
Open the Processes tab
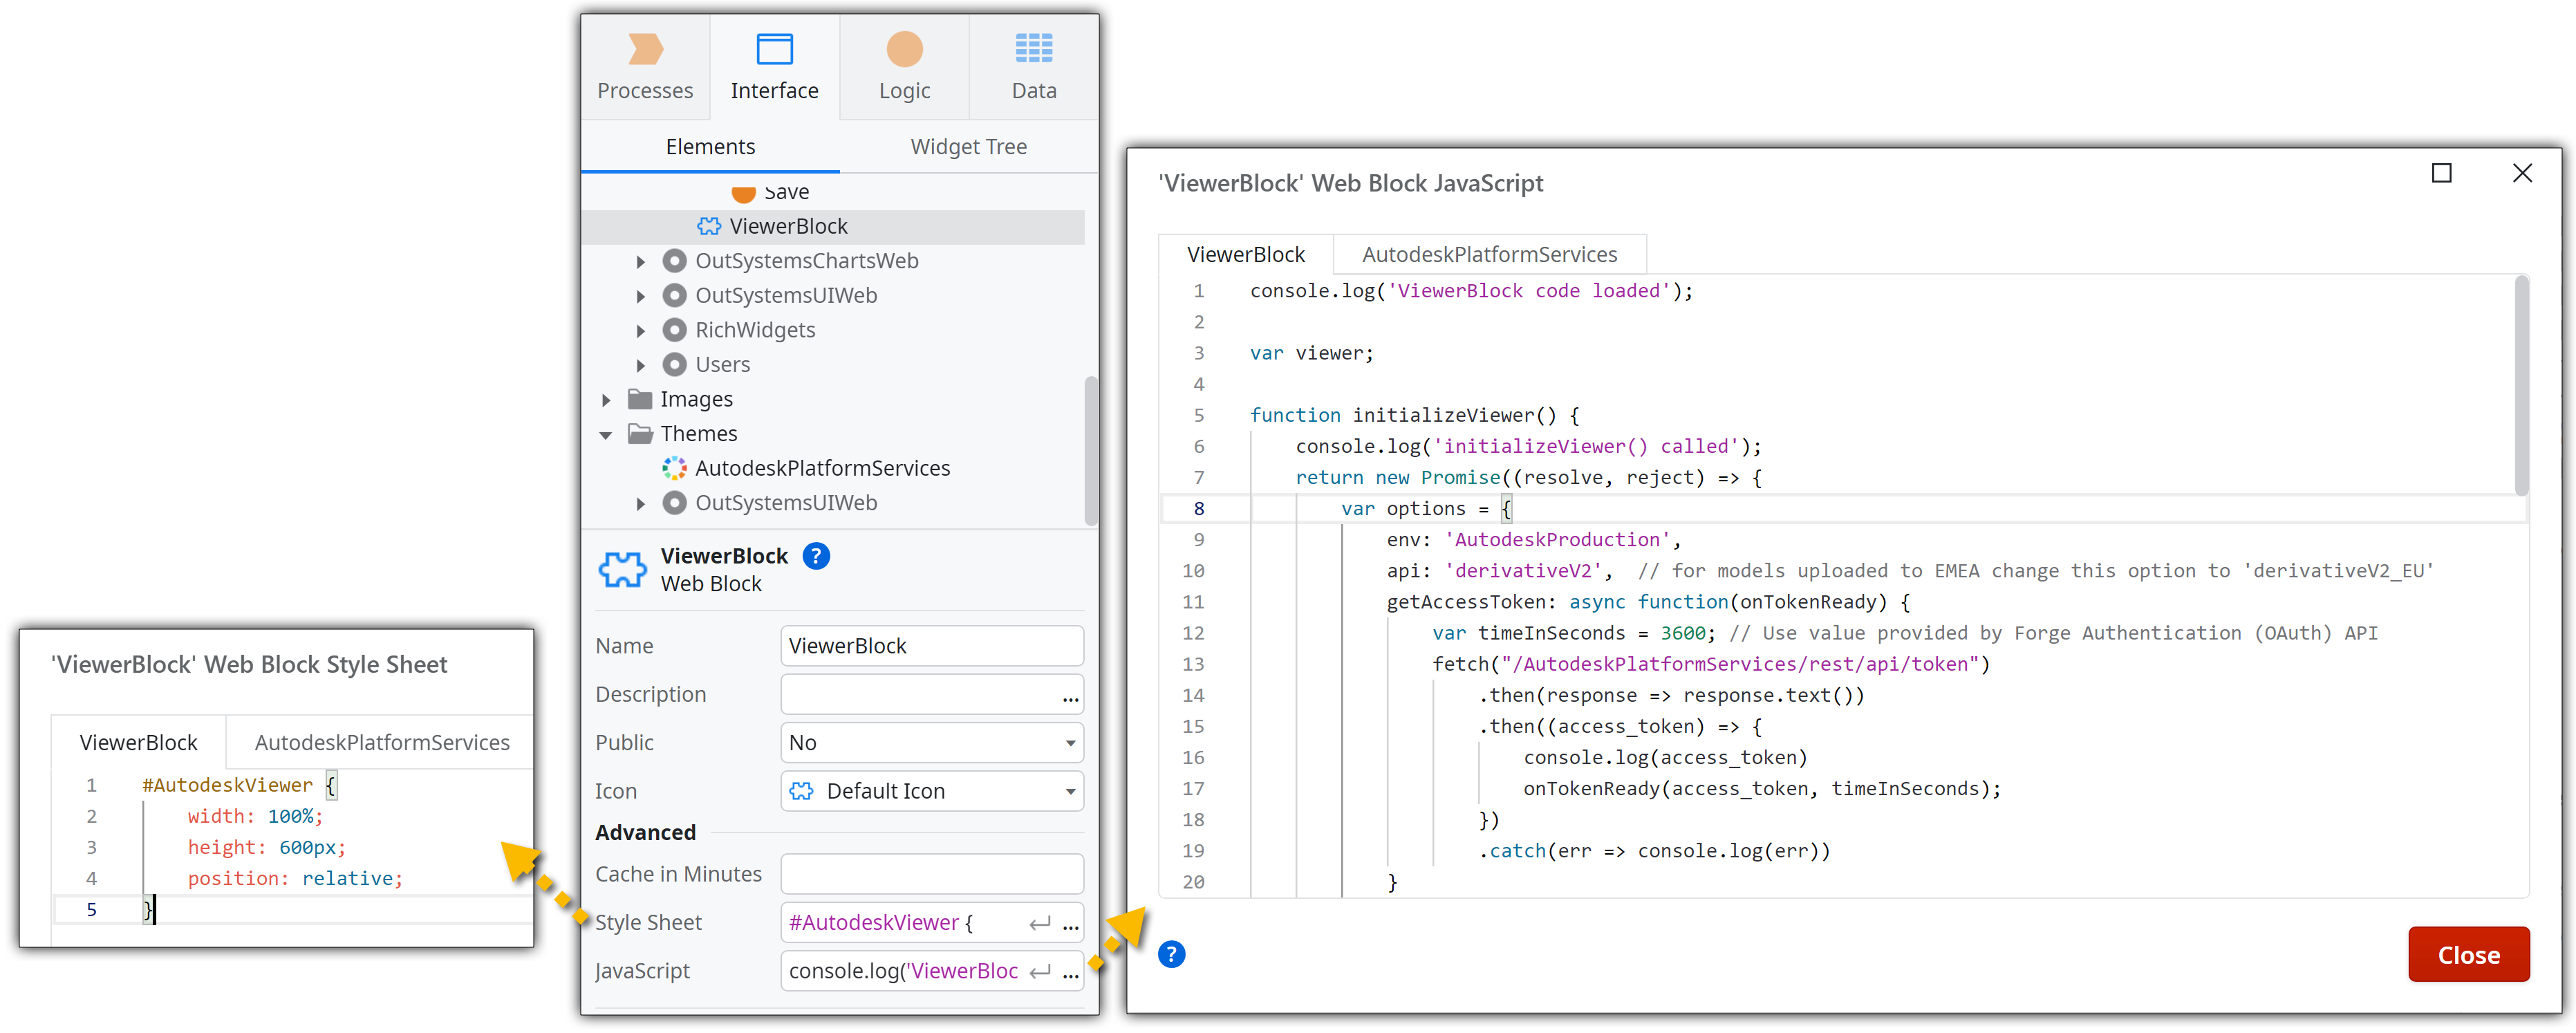[x=645, y=67]
